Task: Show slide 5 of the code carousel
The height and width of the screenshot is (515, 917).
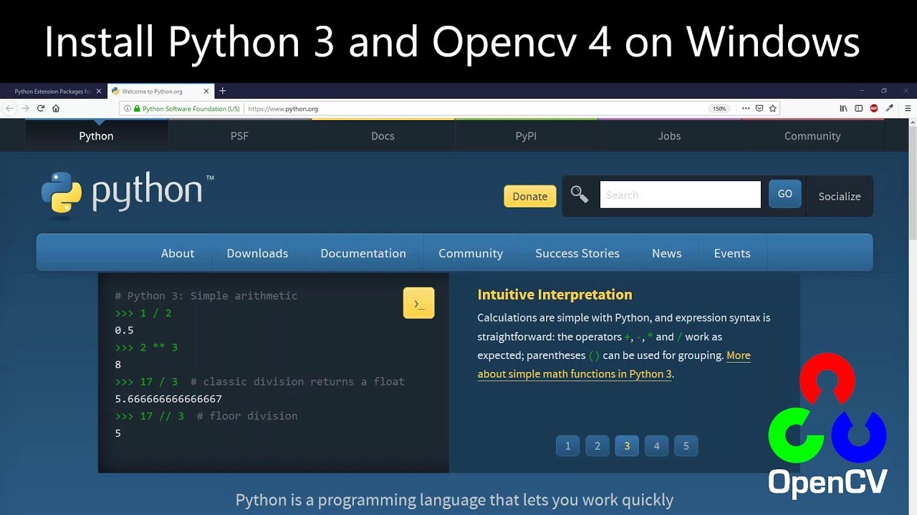Action: click(686, 446)
